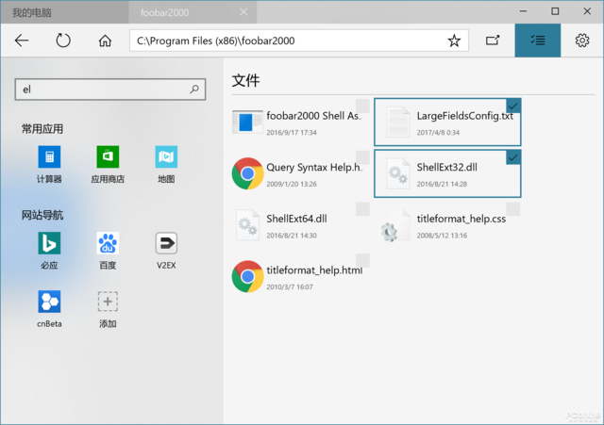Open the cnBeta site shortcut
The width and height of the screenshot is (604, 425).
tap(49, 309)
